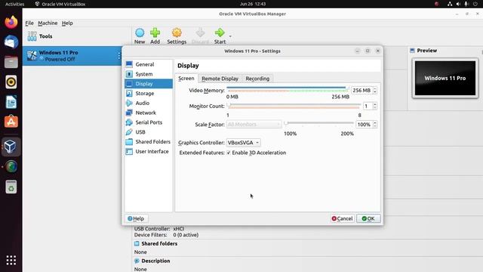Open the User Interface settings category
The width and height of the screenshot is (483, 272).
pyautogui.click(x=149, y=151)
